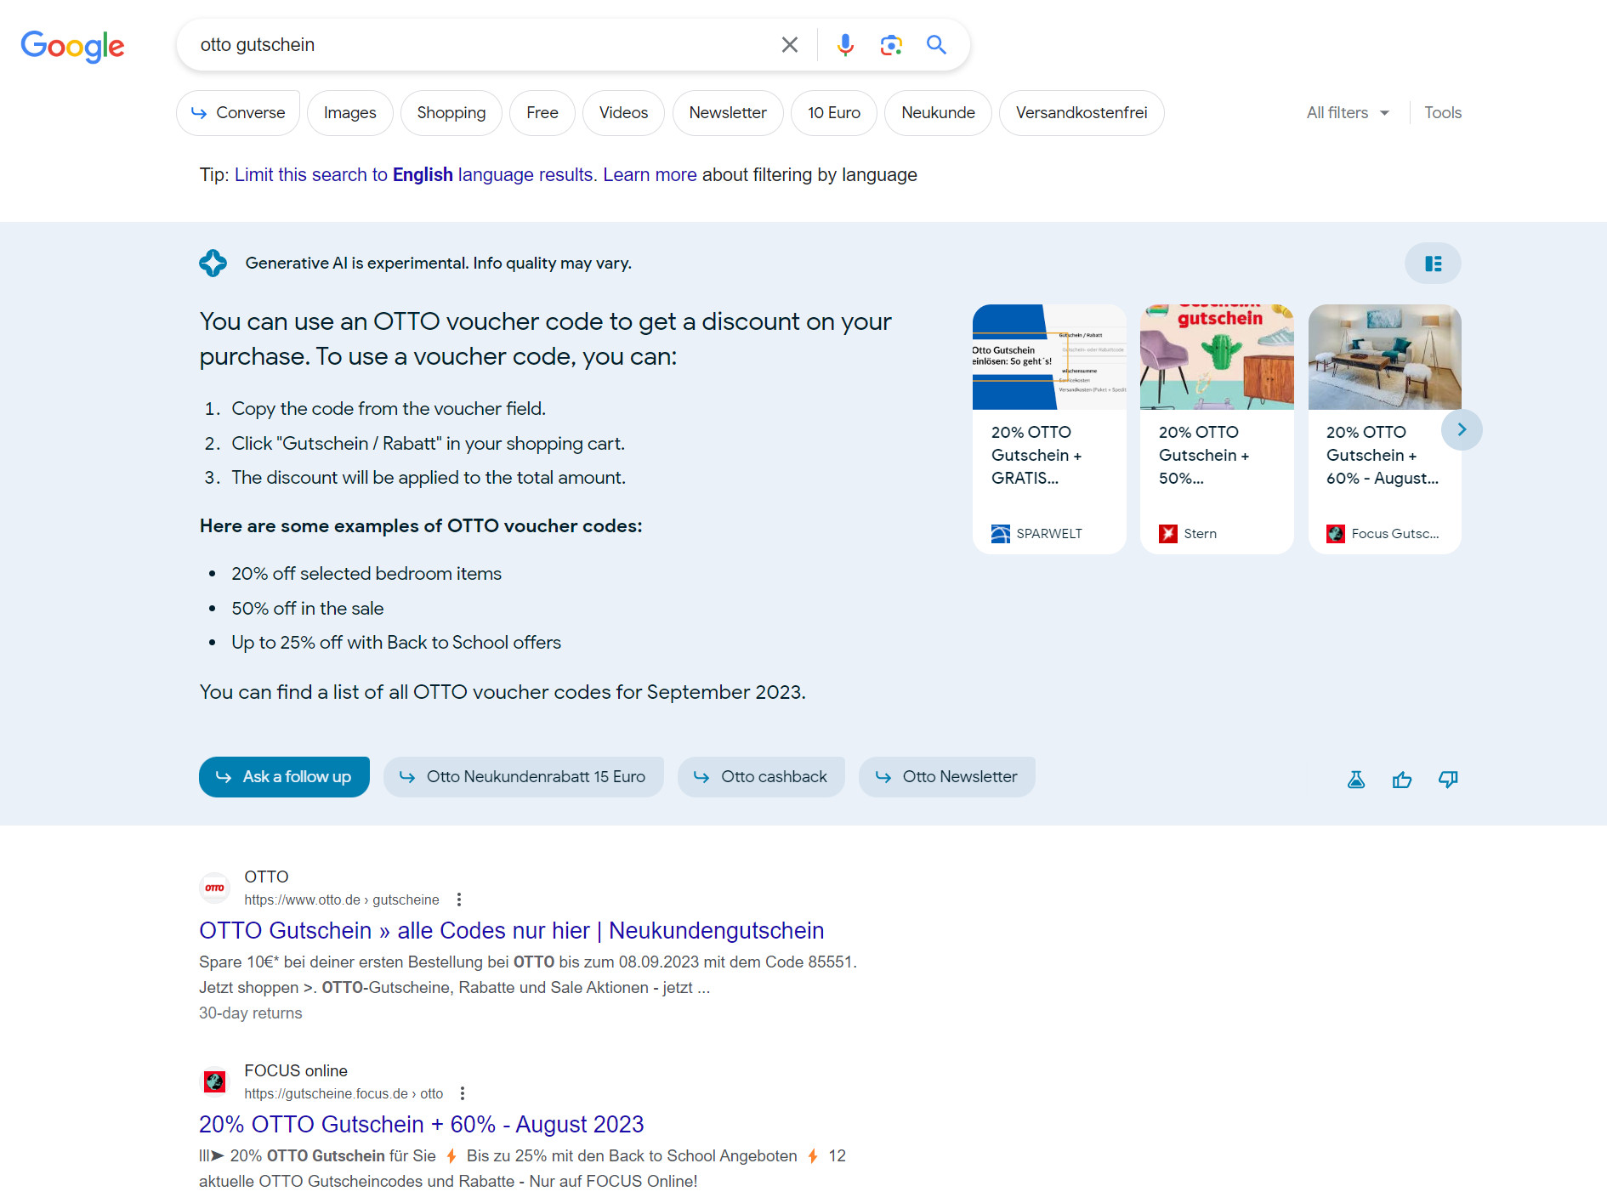Image resolution: width=1607 pixels, height=1203 pixels.
Task: Open Google Lens camera search
Action: pos(891,44)
